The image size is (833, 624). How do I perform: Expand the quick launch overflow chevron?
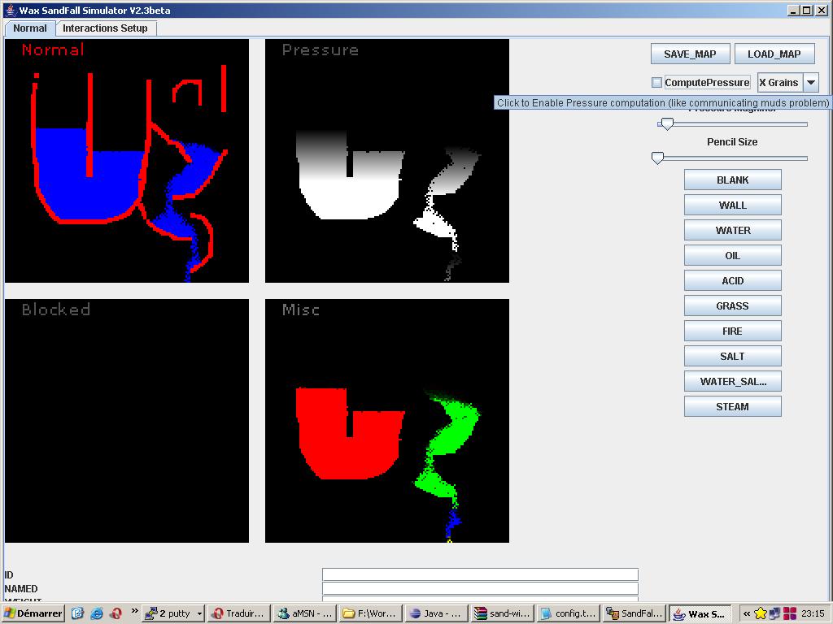click(x=134, y=611)
